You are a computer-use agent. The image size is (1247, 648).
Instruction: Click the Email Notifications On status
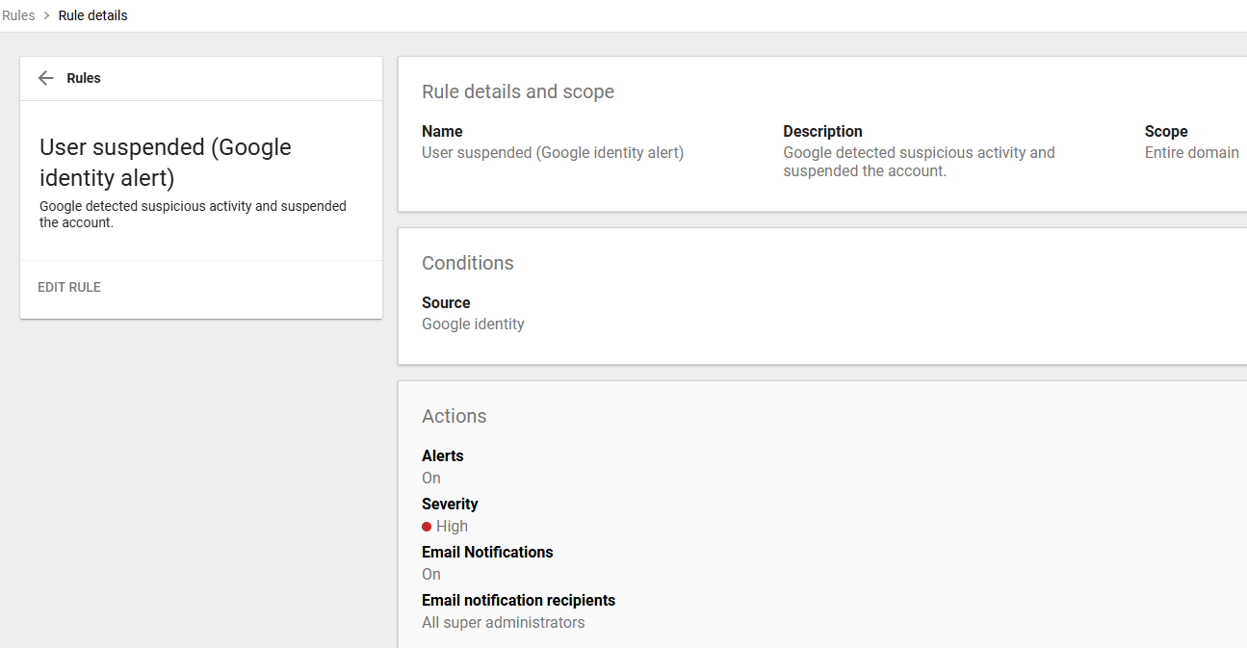click(431, 574)
